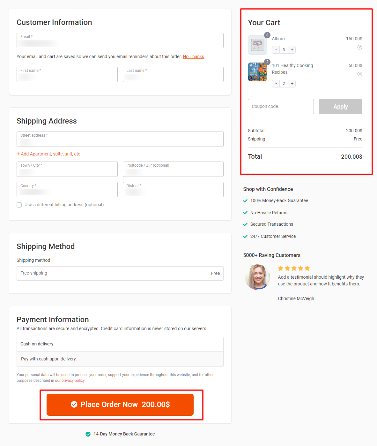Enable different billing address checkbox
The height and width of the screenshot is (446, 377).
tap(19, 205)
